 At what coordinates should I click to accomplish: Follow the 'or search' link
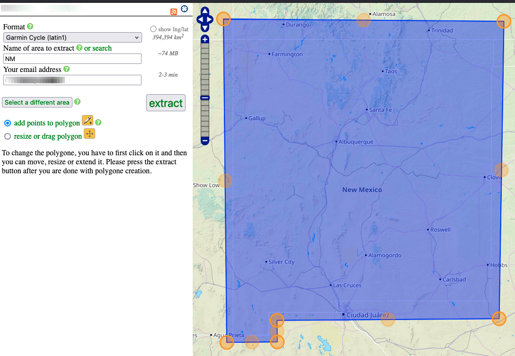click(x=98, y=48)
